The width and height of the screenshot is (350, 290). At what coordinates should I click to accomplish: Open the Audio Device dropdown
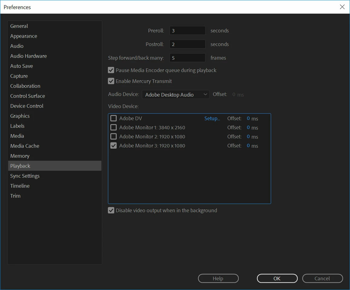(176, 94)
